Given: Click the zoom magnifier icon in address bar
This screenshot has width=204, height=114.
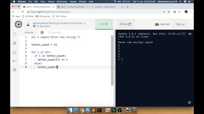Looking at the screenshot, I should tap(164, 12).
